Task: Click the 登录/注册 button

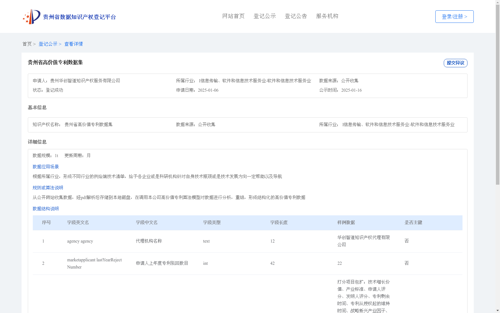Action: (454, 17)
